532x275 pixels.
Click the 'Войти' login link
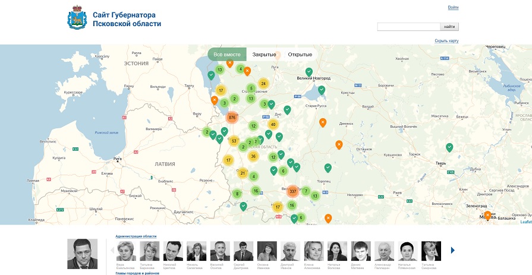pos(453,7)
